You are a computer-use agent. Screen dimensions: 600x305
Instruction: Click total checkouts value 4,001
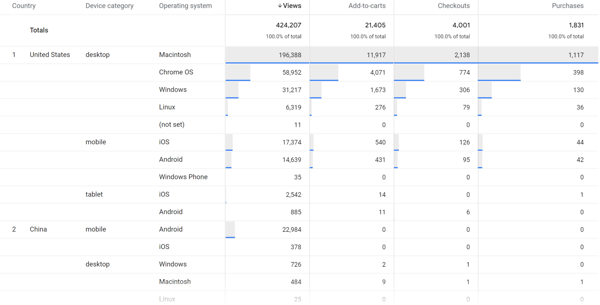pyautogui.click(x=461, y=25)
